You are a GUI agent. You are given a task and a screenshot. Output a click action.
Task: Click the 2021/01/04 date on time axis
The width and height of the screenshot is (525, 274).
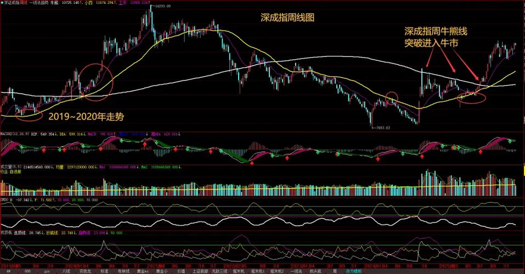click(155, 265)
